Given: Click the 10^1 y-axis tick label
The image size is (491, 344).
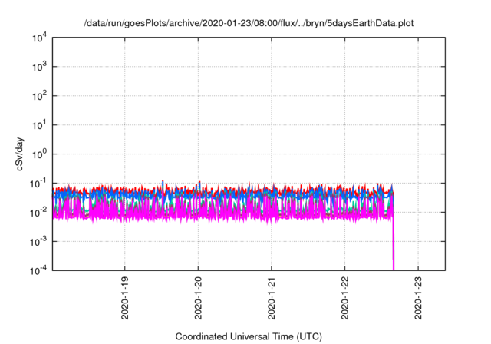Looking at the screenshot, I should [x=39, y=125].
